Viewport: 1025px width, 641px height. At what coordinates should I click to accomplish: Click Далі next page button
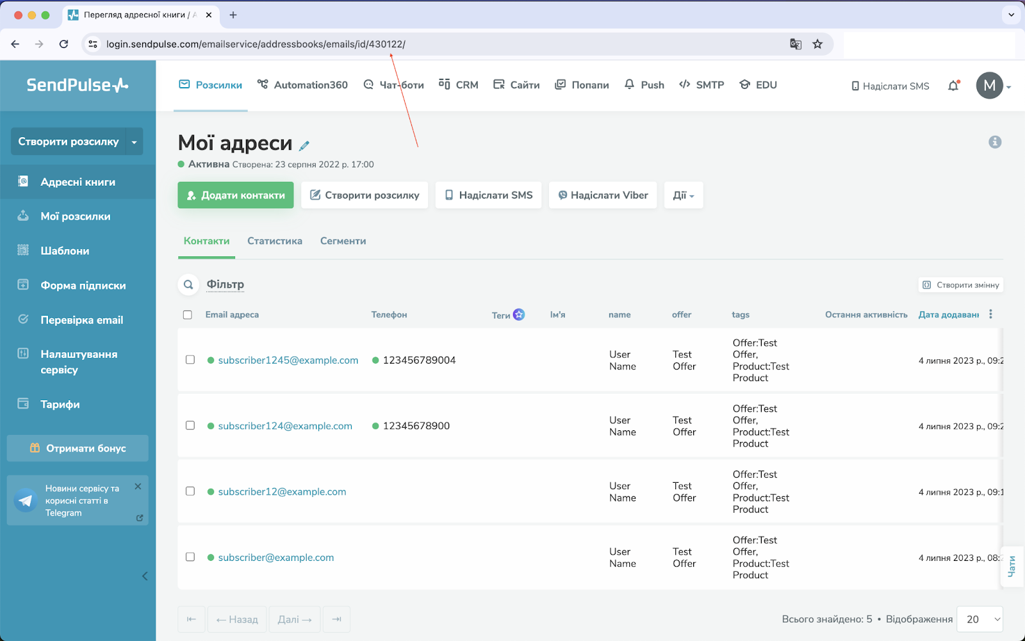295,619
